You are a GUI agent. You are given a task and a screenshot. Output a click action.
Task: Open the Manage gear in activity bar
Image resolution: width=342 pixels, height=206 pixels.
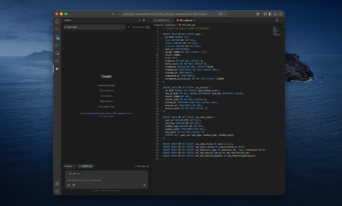tap(57, 191)
